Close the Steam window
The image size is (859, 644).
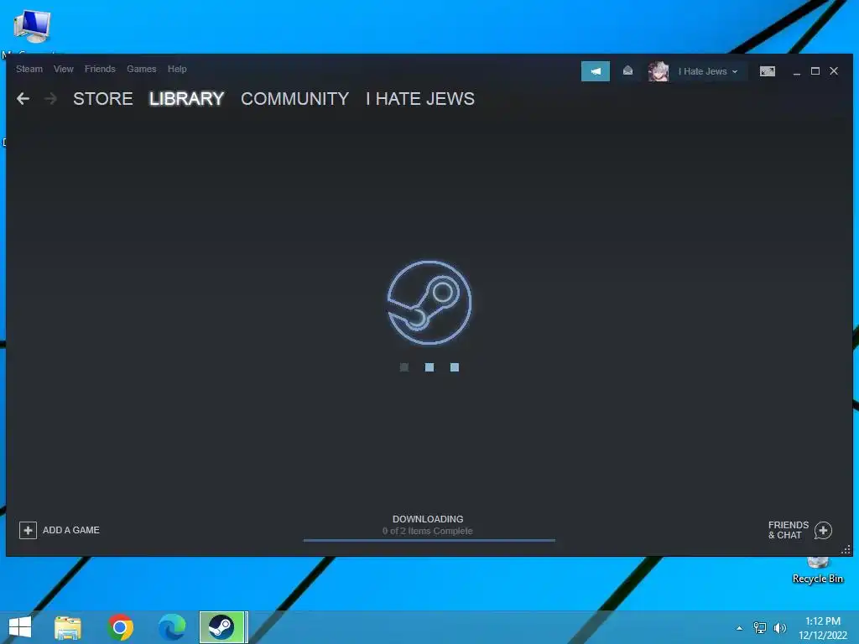(x=834, y=71)
